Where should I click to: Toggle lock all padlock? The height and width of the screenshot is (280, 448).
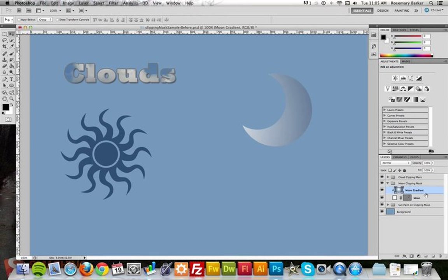[404, 170]
